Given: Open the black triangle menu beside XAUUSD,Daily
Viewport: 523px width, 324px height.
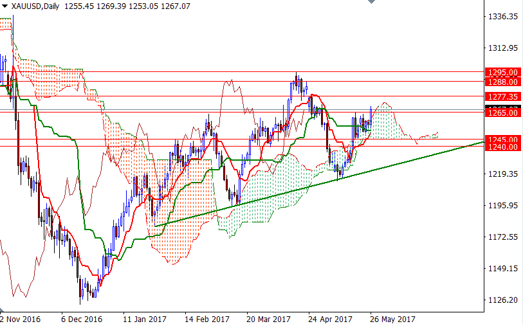Looking at the screenshot, I should tap(5, 6).
